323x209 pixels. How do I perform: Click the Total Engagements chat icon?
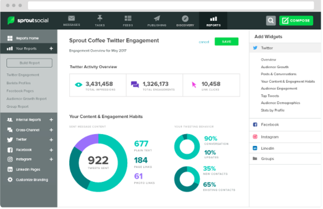point(135,85)
